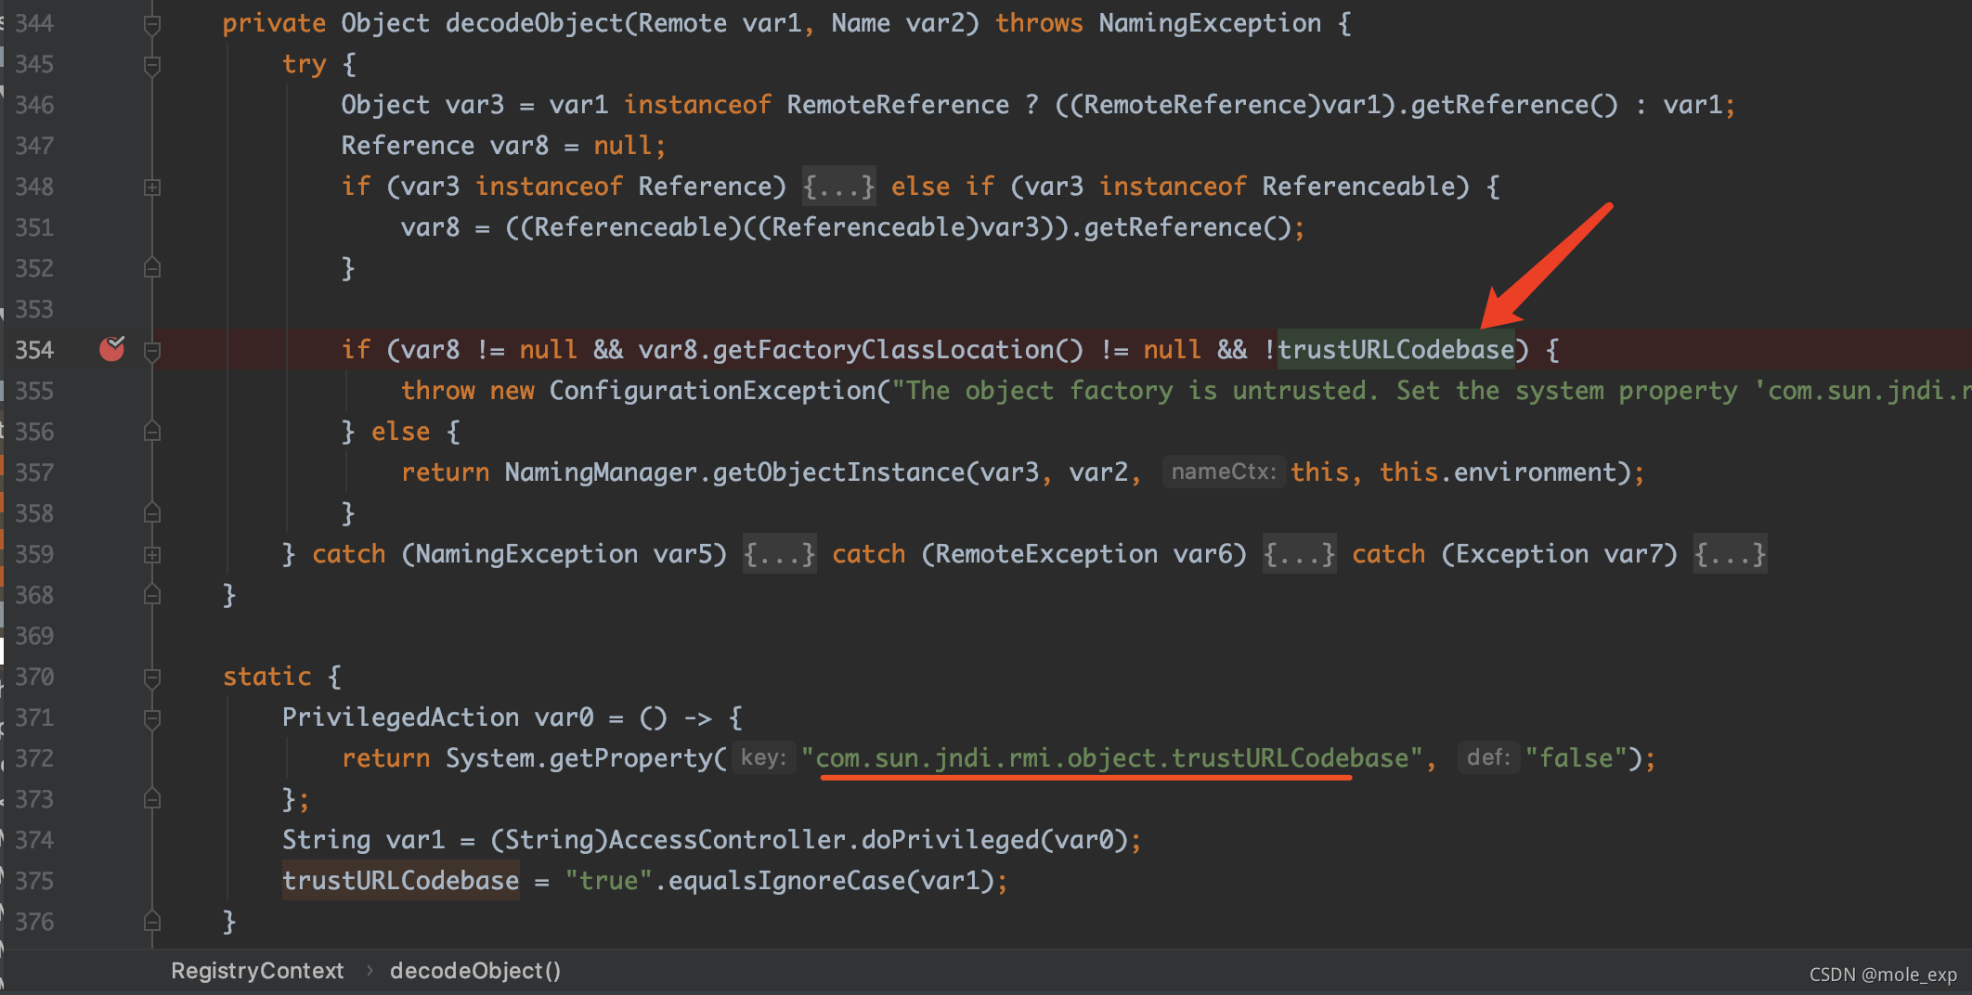
Task: Click doPrivileged(var0) call
Action: click(994, 840)
